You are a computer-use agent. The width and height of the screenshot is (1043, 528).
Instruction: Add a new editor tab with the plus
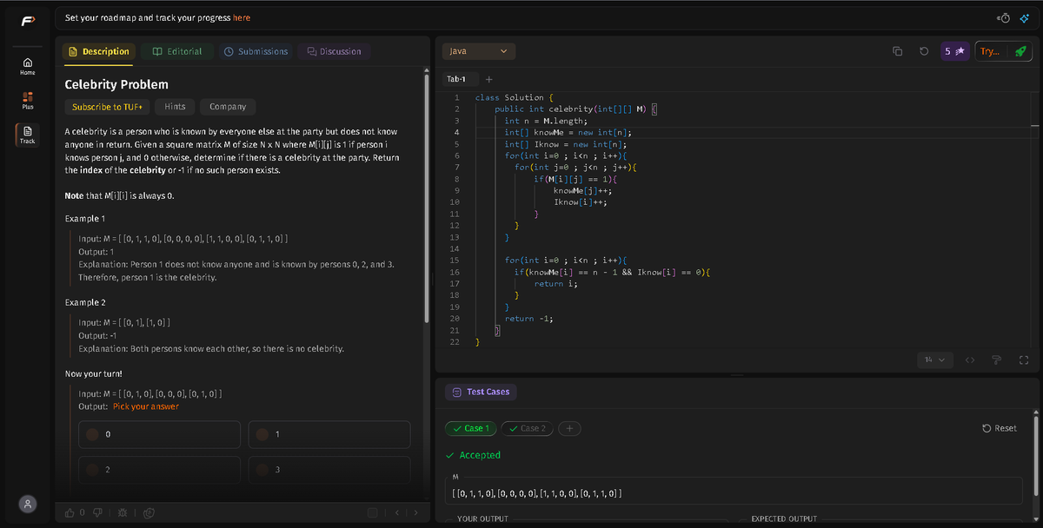(x=489, y=79)
